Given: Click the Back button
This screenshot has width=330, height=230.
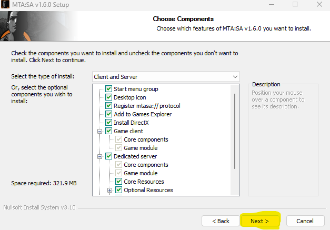Looking at the screenshot, I should click(221, 221).
